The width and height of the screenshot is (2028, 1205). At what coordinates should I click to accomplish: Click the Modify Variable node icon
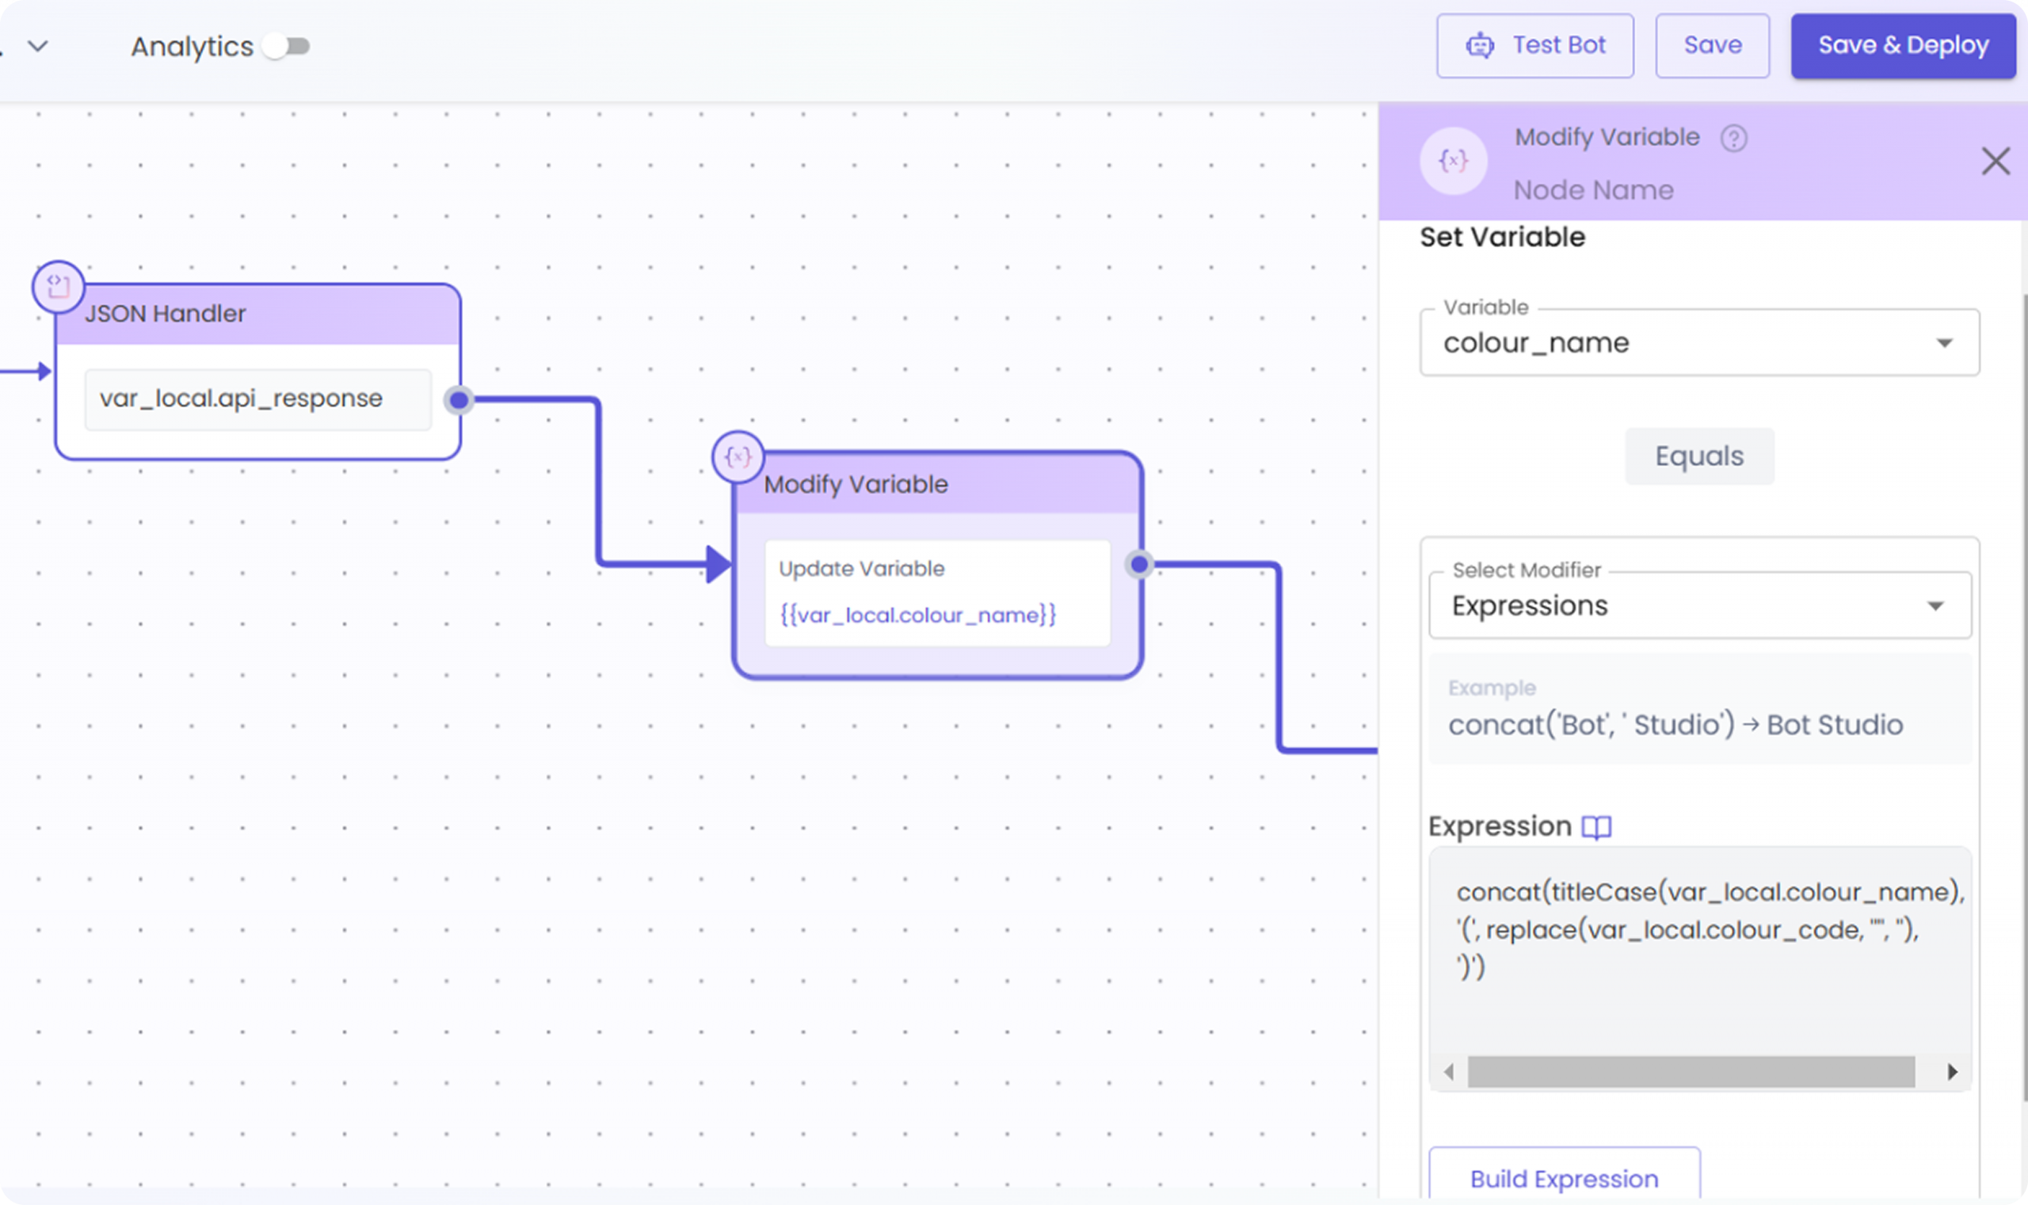pos(738,457)
